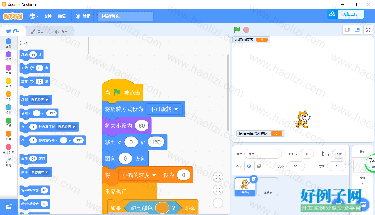Image resolution: width=375 pixels, height=215 pixels.
Task: Delete sprite 角色1 with trash icon
Action: (254, 179)
